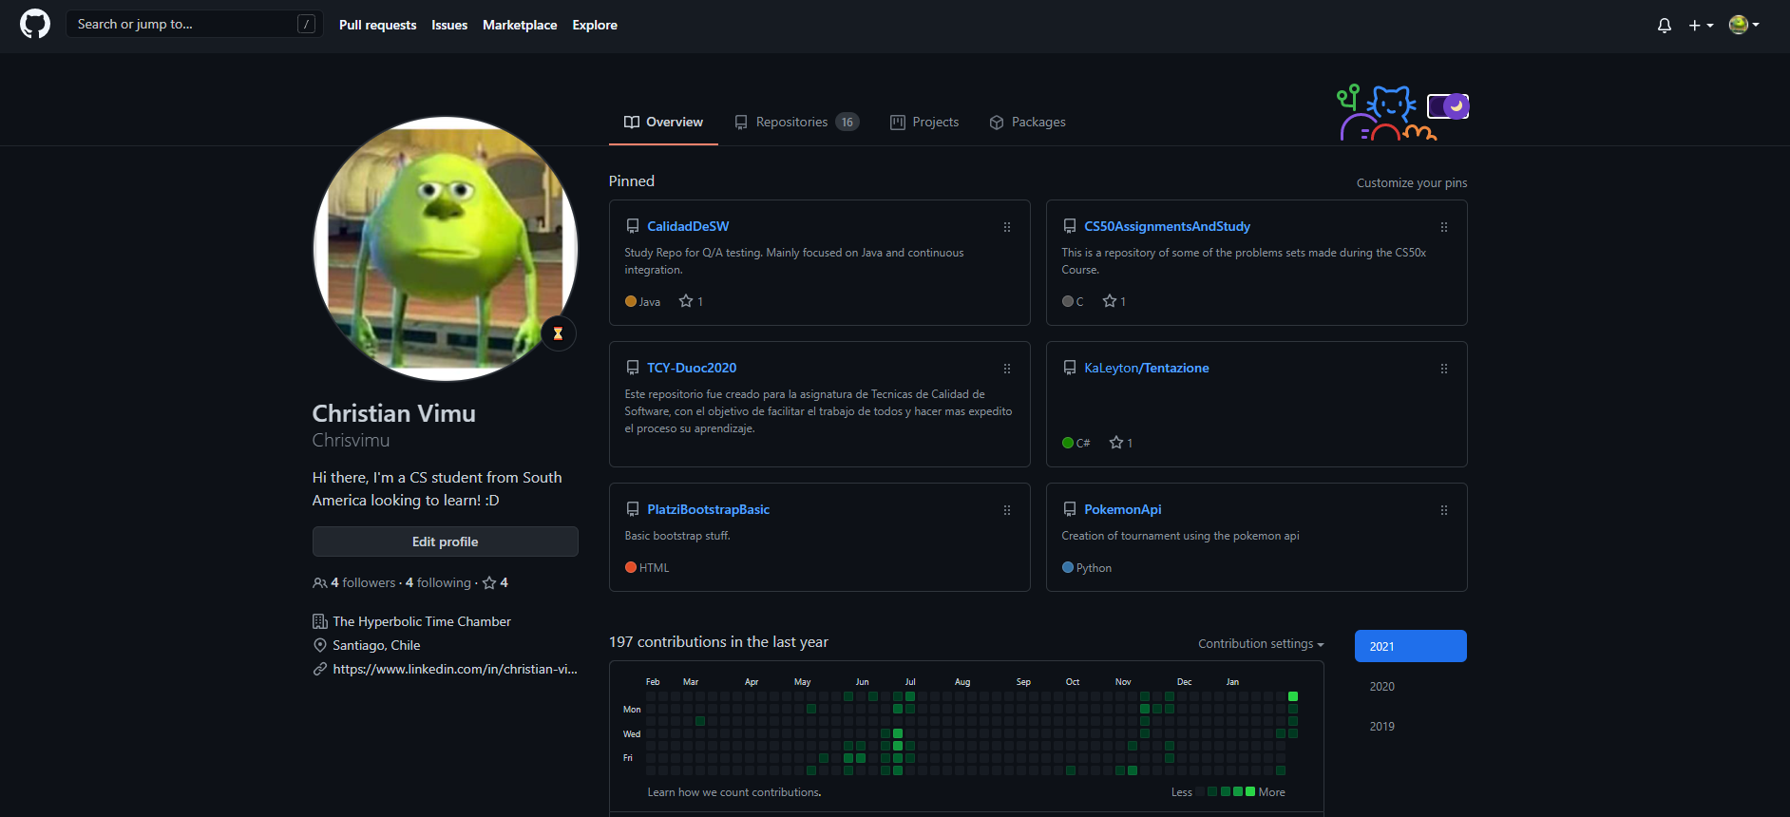Open the LinkedIn profile link
Viewport: 1790px width, 817px height.
coord(455,669)
